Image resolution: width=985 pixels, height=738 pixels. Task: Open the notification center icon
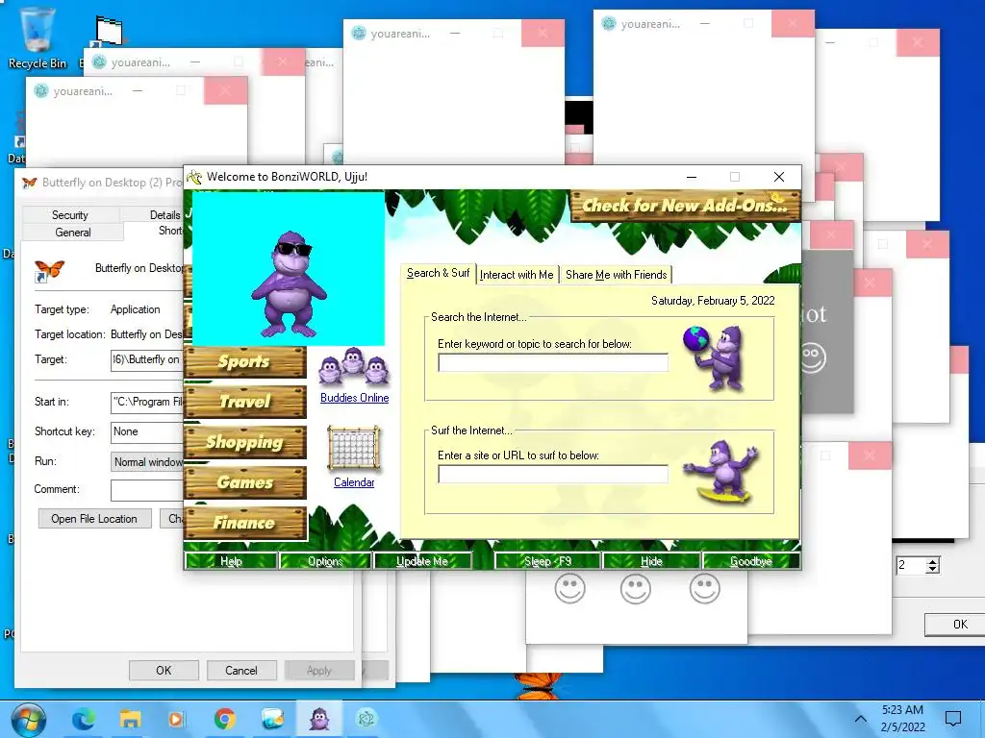tap(953, 719)
